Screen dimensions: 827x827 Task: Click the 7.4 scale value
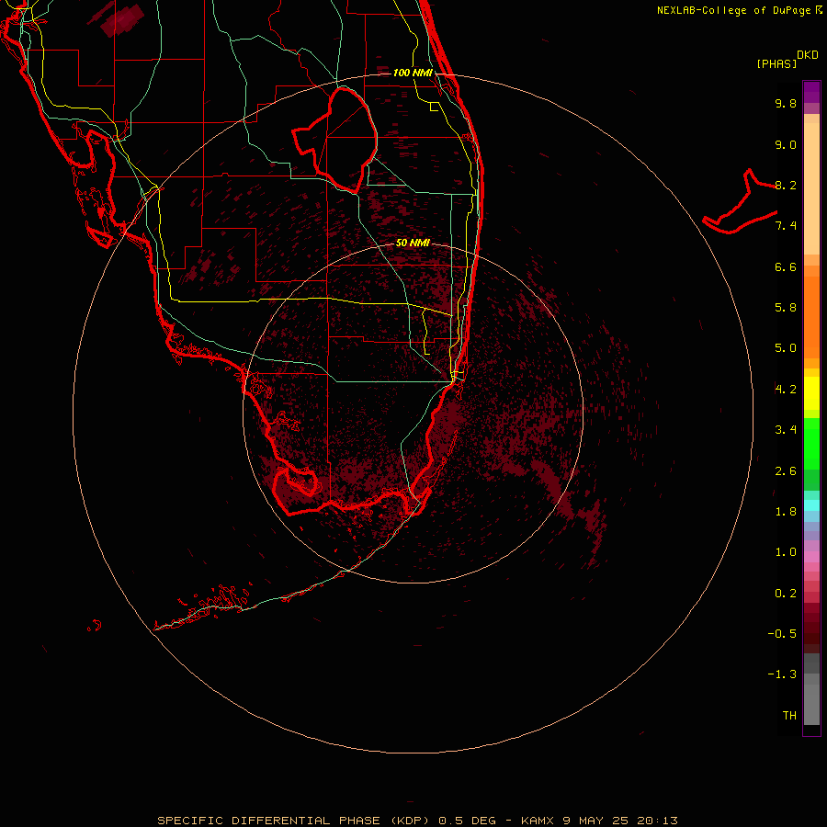[x=786, y=226]
